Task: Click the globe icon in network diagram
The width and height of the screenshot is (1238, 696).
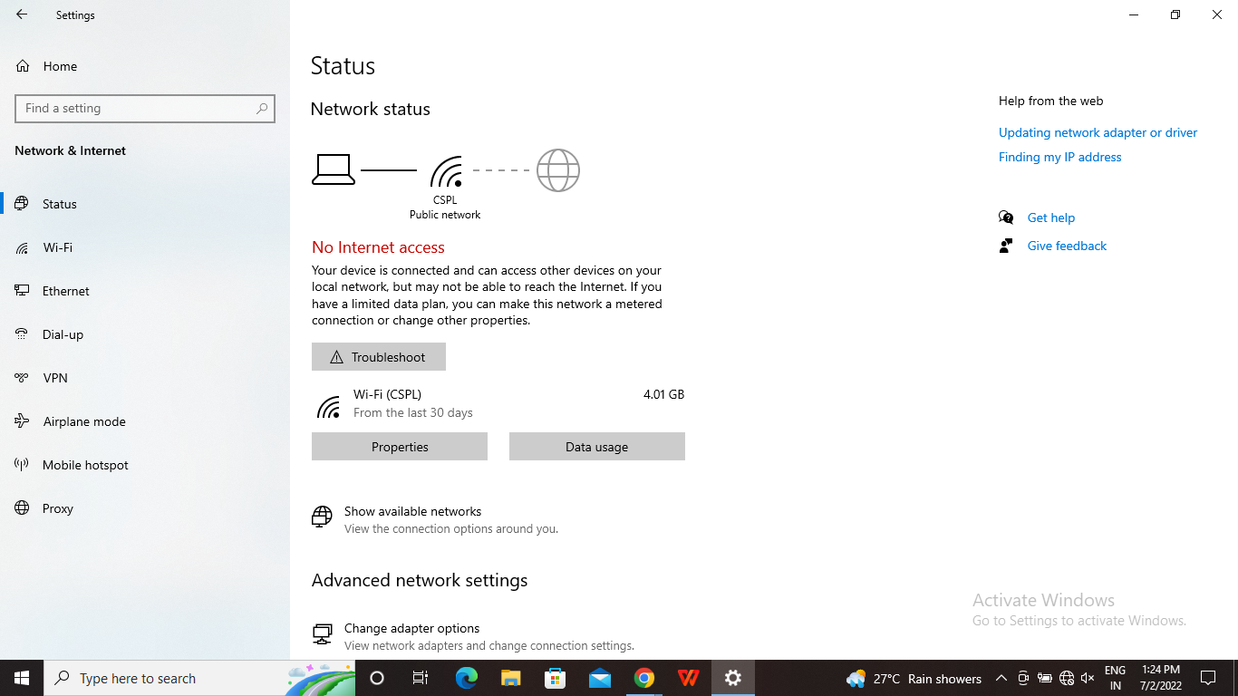Action: point(558,170)
